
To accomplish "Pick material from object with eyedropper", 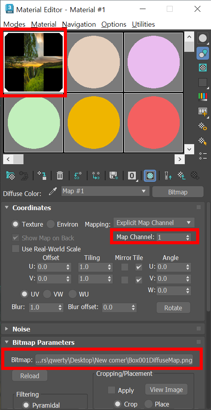I will click(x=53, y=192).
